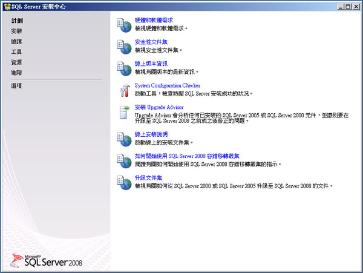The height and width of the screenshot is (273, 363).
Task: Click description text 檢視安全性文件集
Action: click(x=159, y=50)
